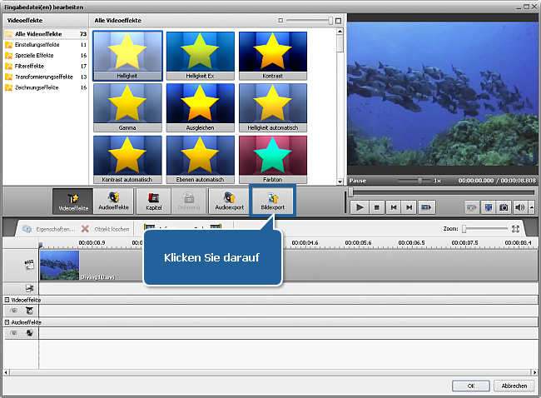Viewport: 541px width, 398px height.
Task: Collapse the Audioeffekte timeline section
Action: pyautogui.click(x=7, y=321)
